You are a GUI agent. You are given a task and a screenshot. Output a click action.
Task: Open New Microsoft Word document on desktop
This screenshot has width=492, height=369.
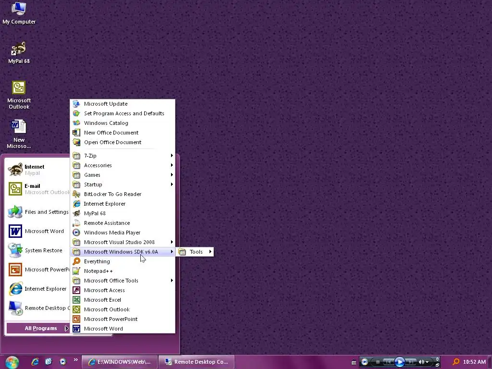click(x=19, y=135)
